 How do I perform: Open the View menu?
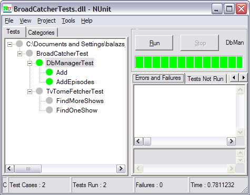(x=25, y=20)
